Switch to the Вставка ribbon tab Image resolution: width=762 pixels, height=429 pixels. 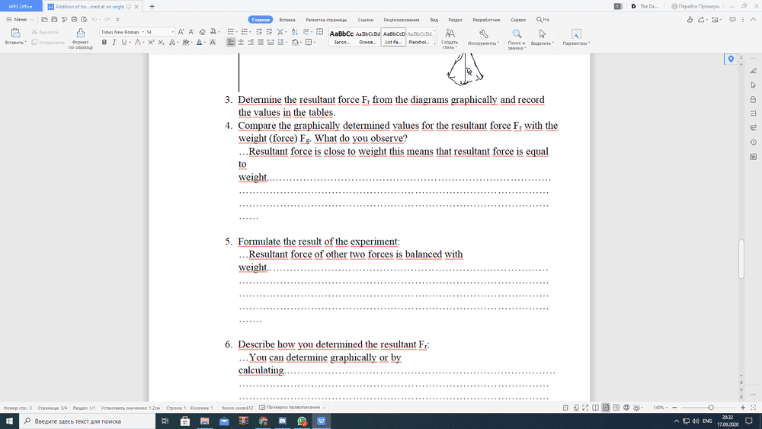(287, 19)
